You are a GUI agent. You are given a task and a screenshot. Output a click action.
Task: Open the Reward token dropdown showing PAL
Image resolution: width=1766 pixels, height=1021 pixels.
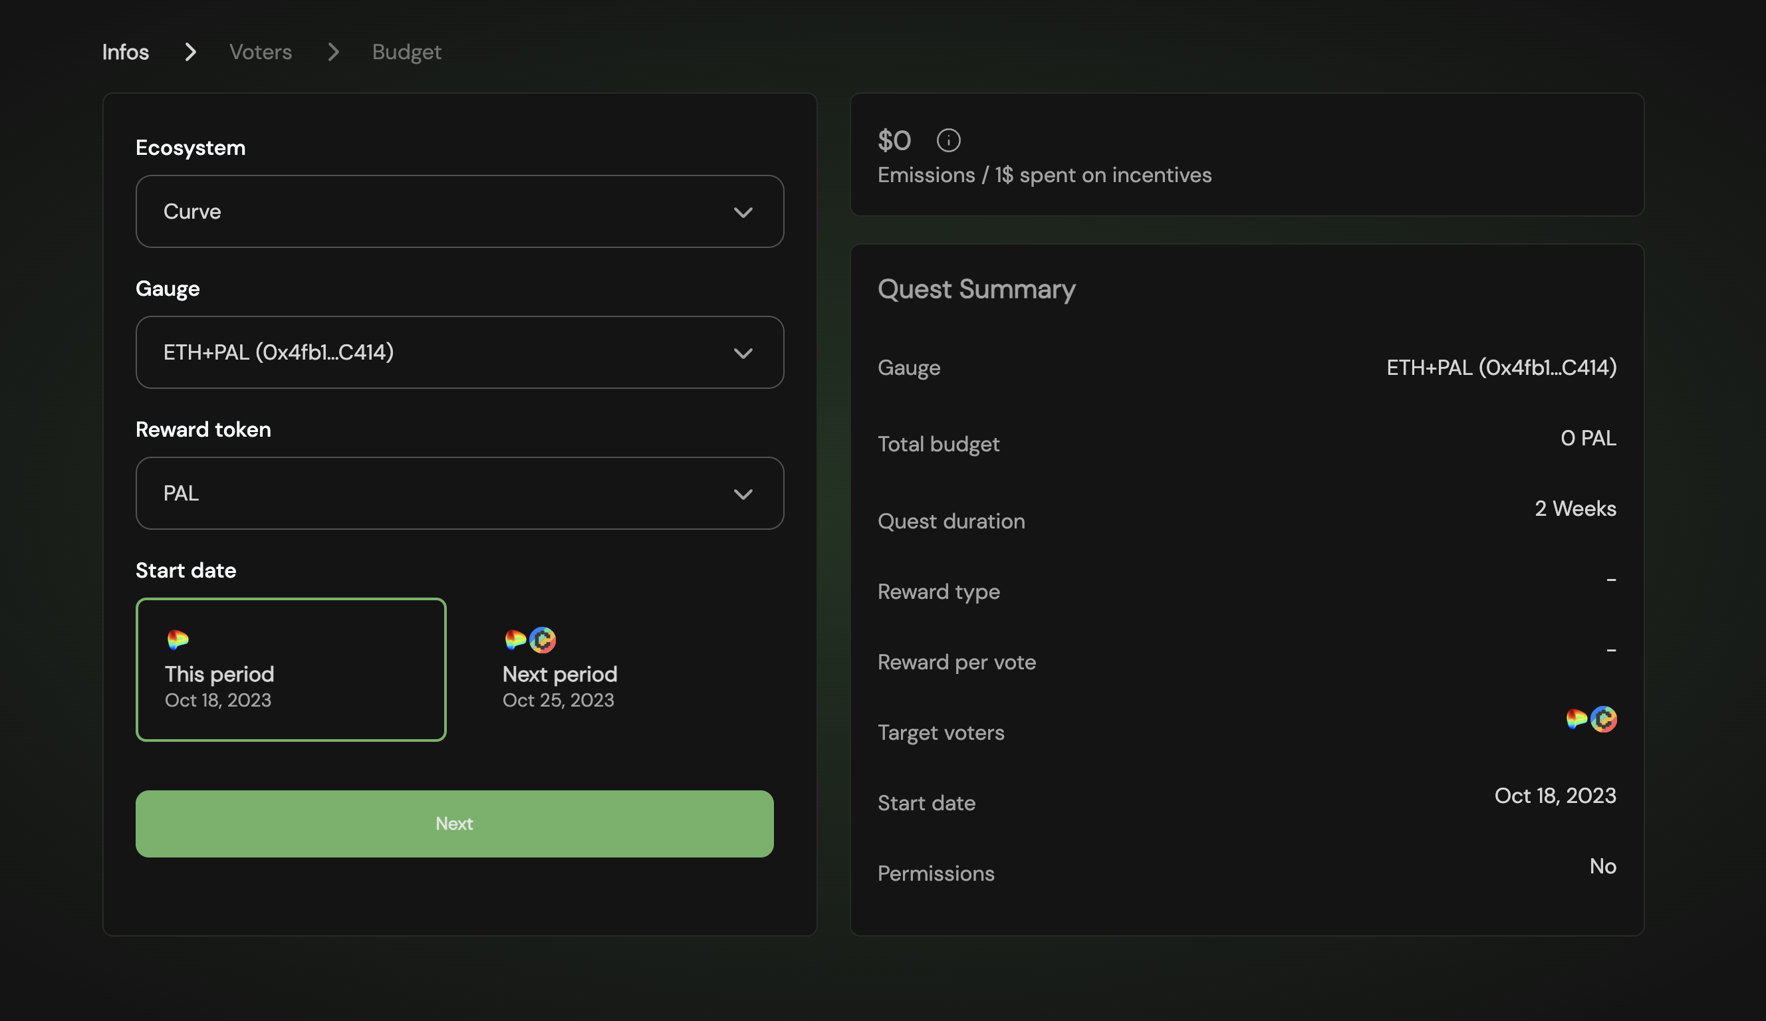click(x=459, y=493)
